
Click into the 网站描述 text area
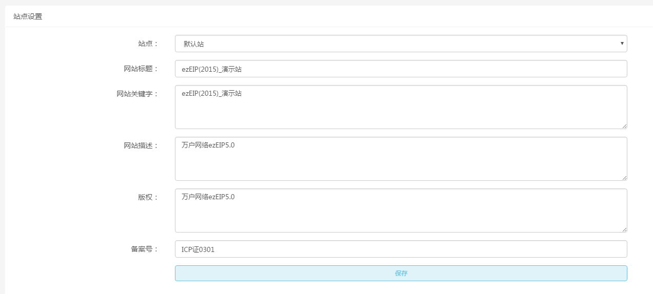401,159
